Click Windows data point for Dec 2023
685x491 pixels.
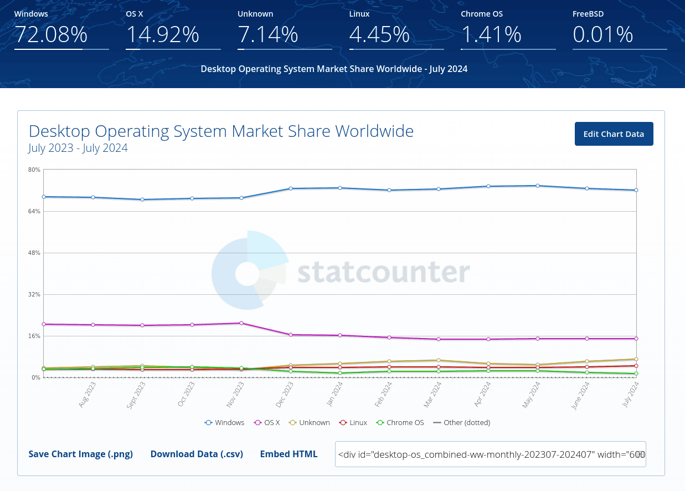point(291,188)
